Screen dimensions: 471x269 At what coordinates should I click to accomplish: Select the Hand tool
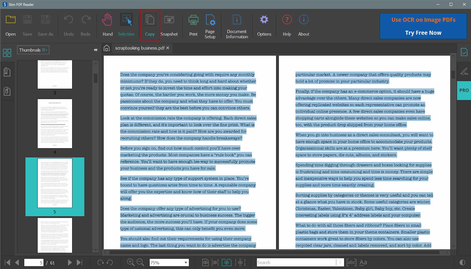(107, 25)
